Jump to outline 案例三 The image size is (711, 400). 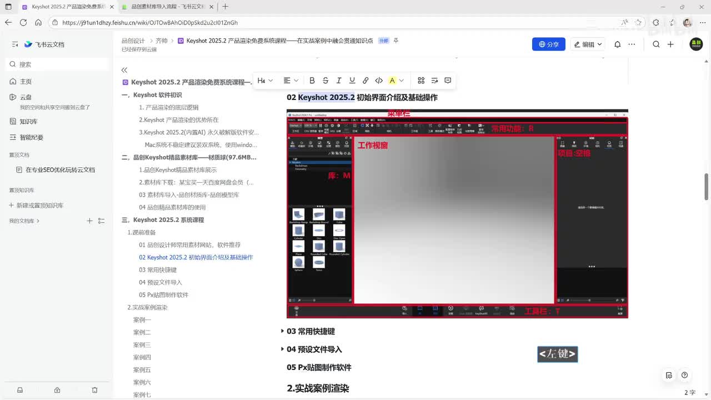click(142, 345)
